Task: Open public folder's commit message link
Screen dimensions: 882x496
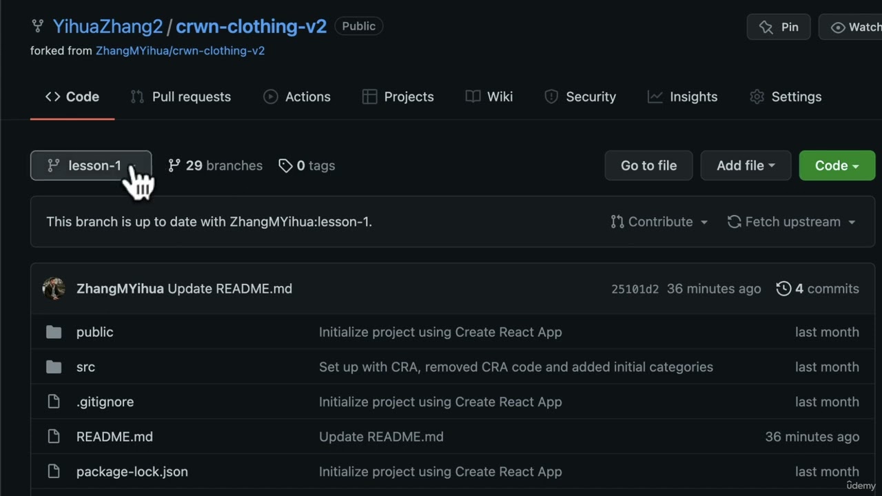Action: point(440,332)
